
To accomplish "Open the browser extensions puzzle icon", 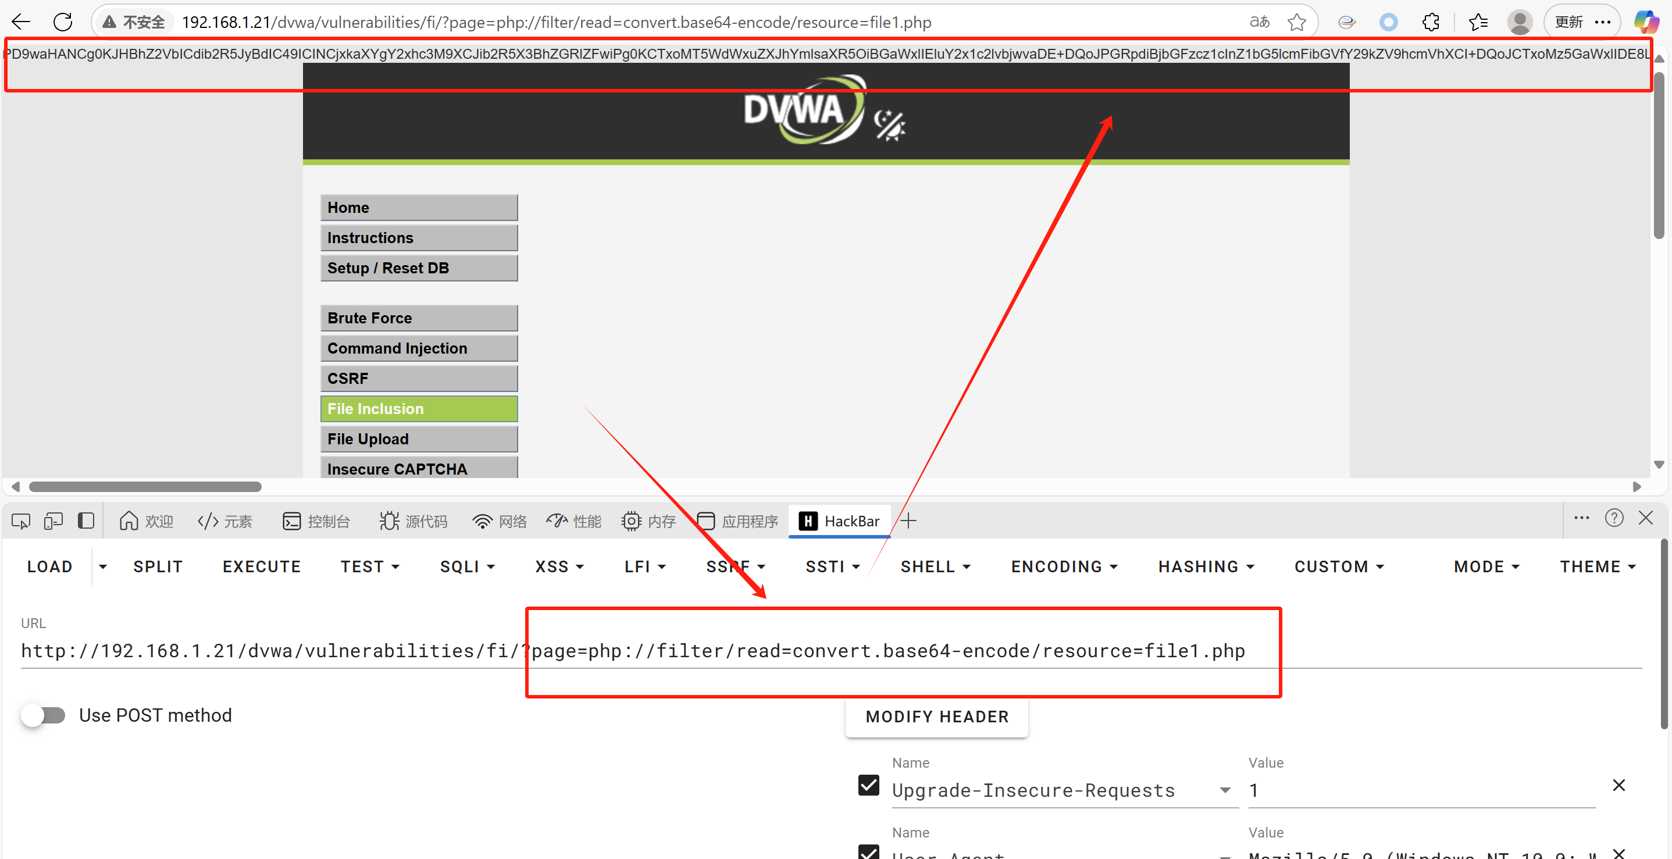I will click(x=1431, y=22).
